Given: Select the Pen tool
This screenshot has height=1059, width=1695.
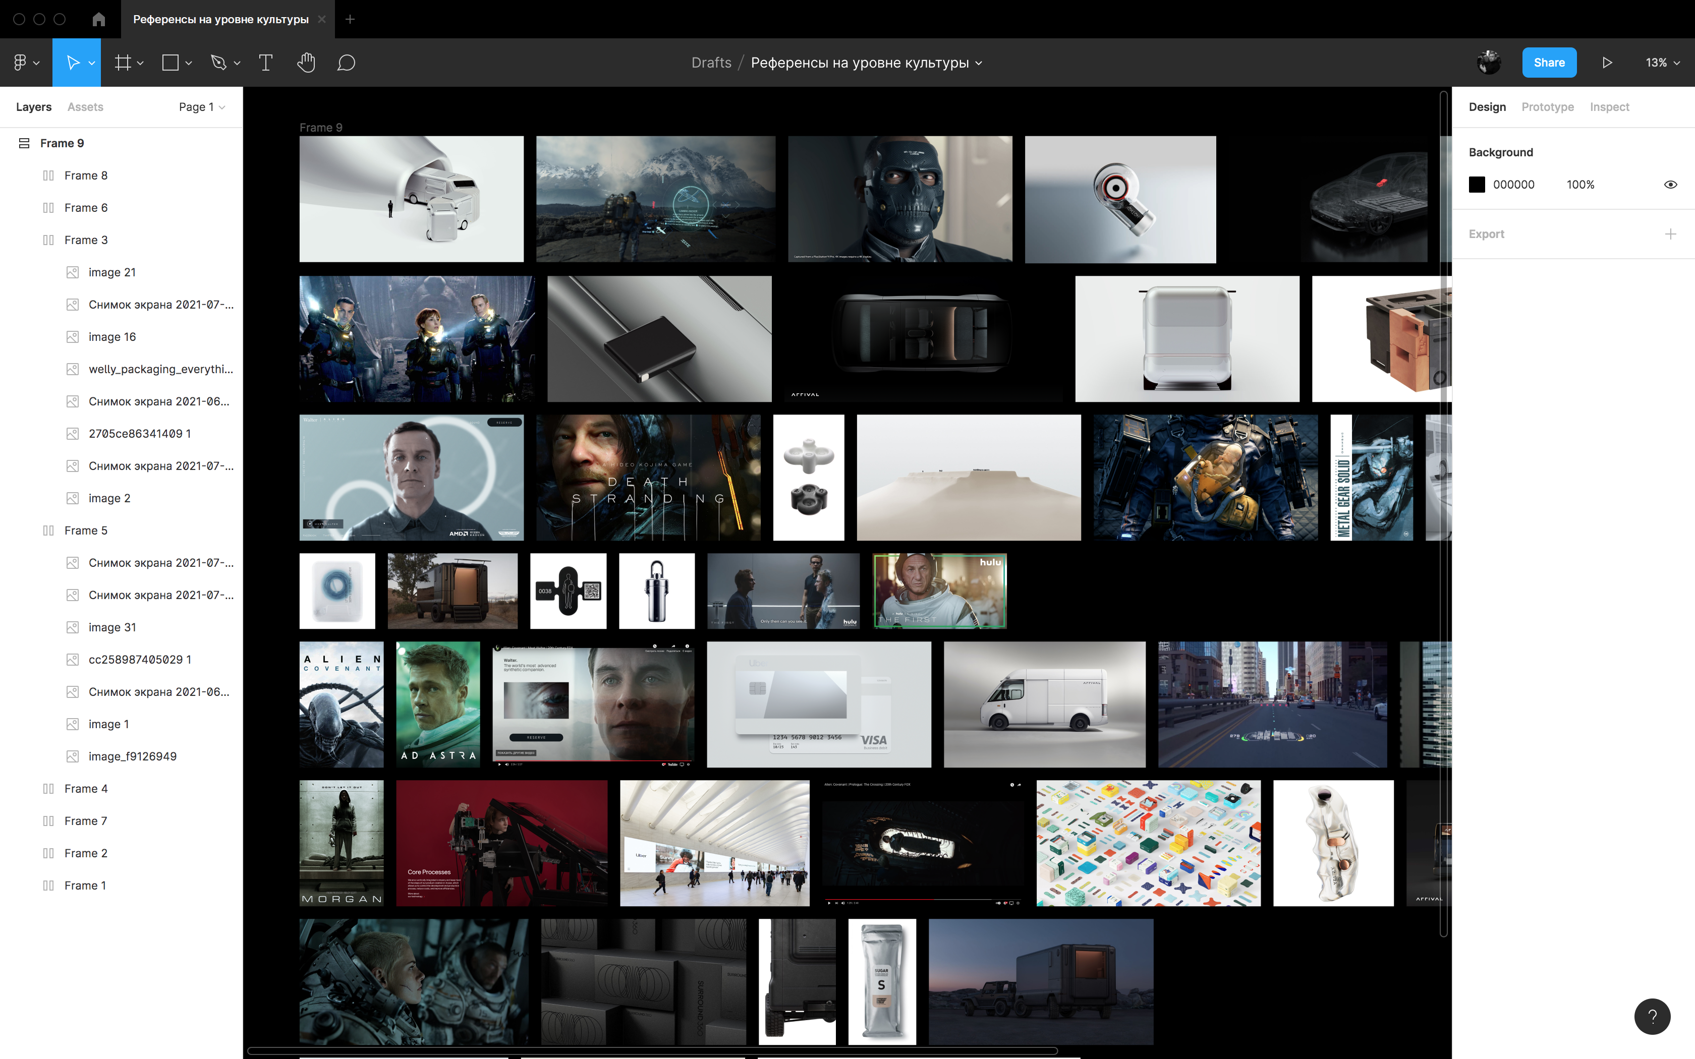Looking at the screenshot, I should (x=218, y=63).
